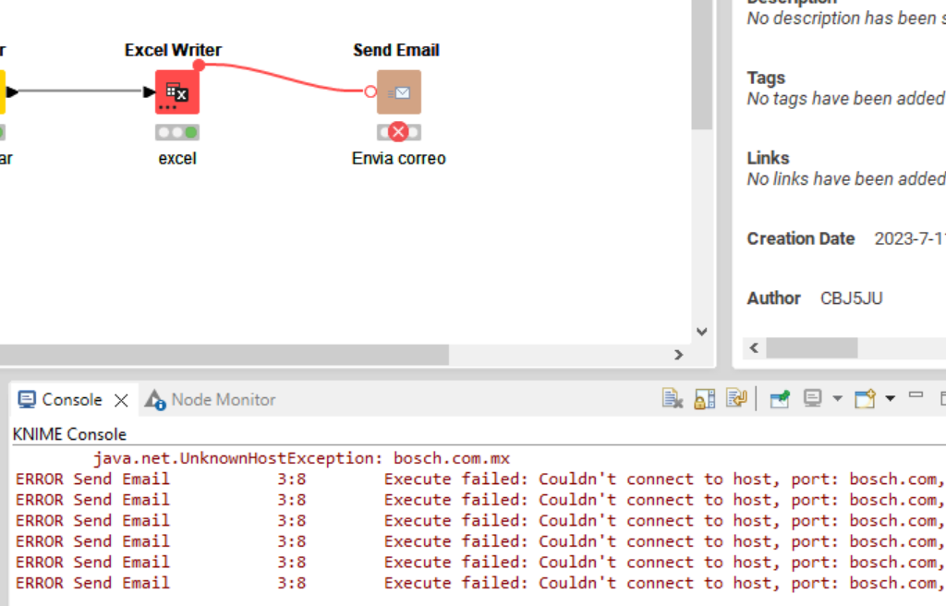Click the "Links" heading in description panel

768,158
